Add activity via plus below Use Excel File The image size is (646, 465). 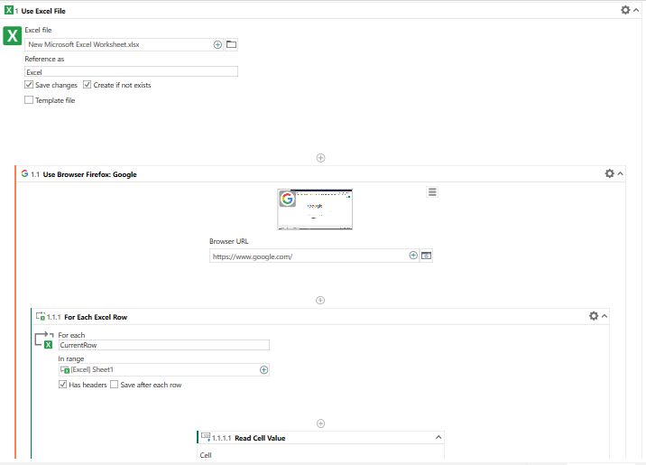click(320, 158)
